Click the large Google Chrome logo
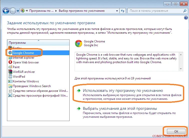The width and height of the screenshot is (189, 138). point(79,43)
